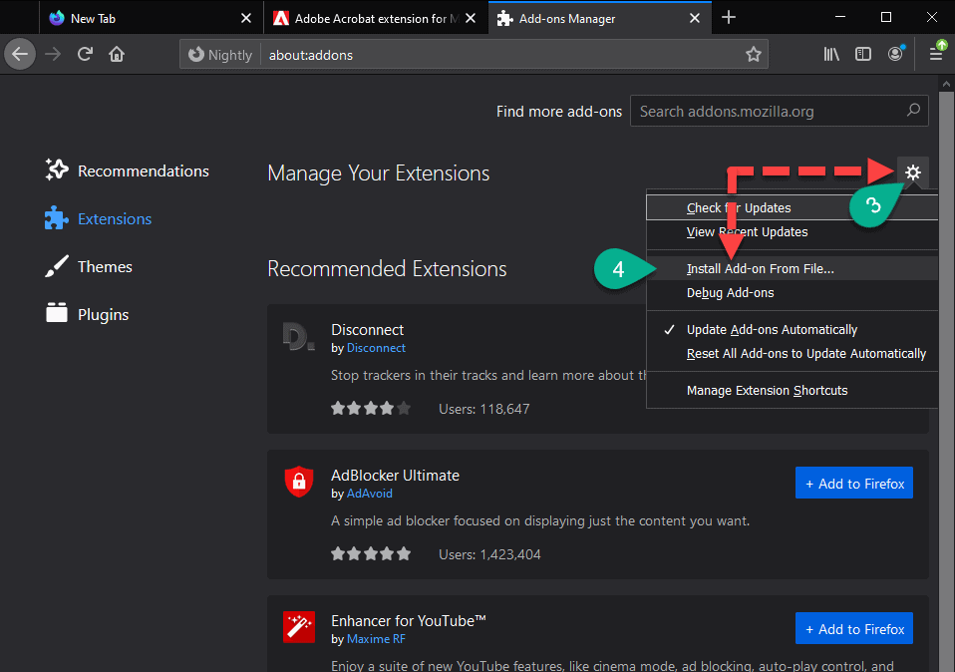Click the Recommendations sparkle icon
Screen dimensions: 955x672
pos(57,169)
